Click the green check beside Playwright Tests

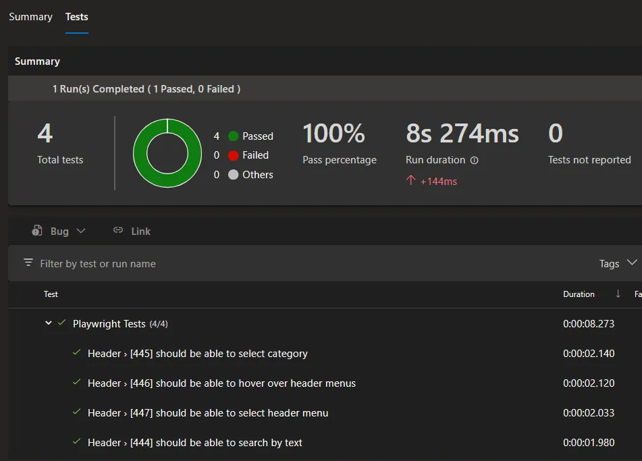[x=62, y=323]
